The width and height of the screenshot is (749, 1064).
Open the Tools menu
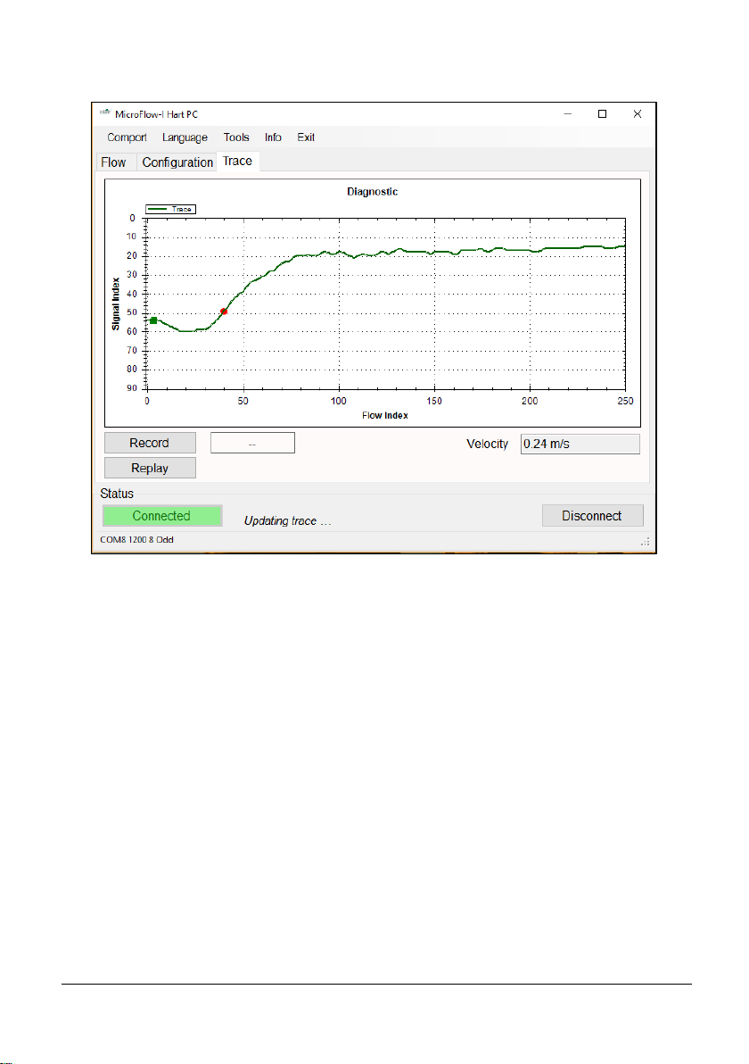pos(236,137)
